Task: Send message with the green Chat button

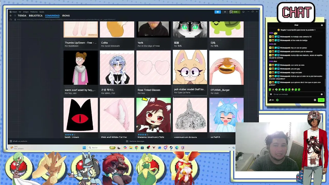Action: (x=321, y=100)
